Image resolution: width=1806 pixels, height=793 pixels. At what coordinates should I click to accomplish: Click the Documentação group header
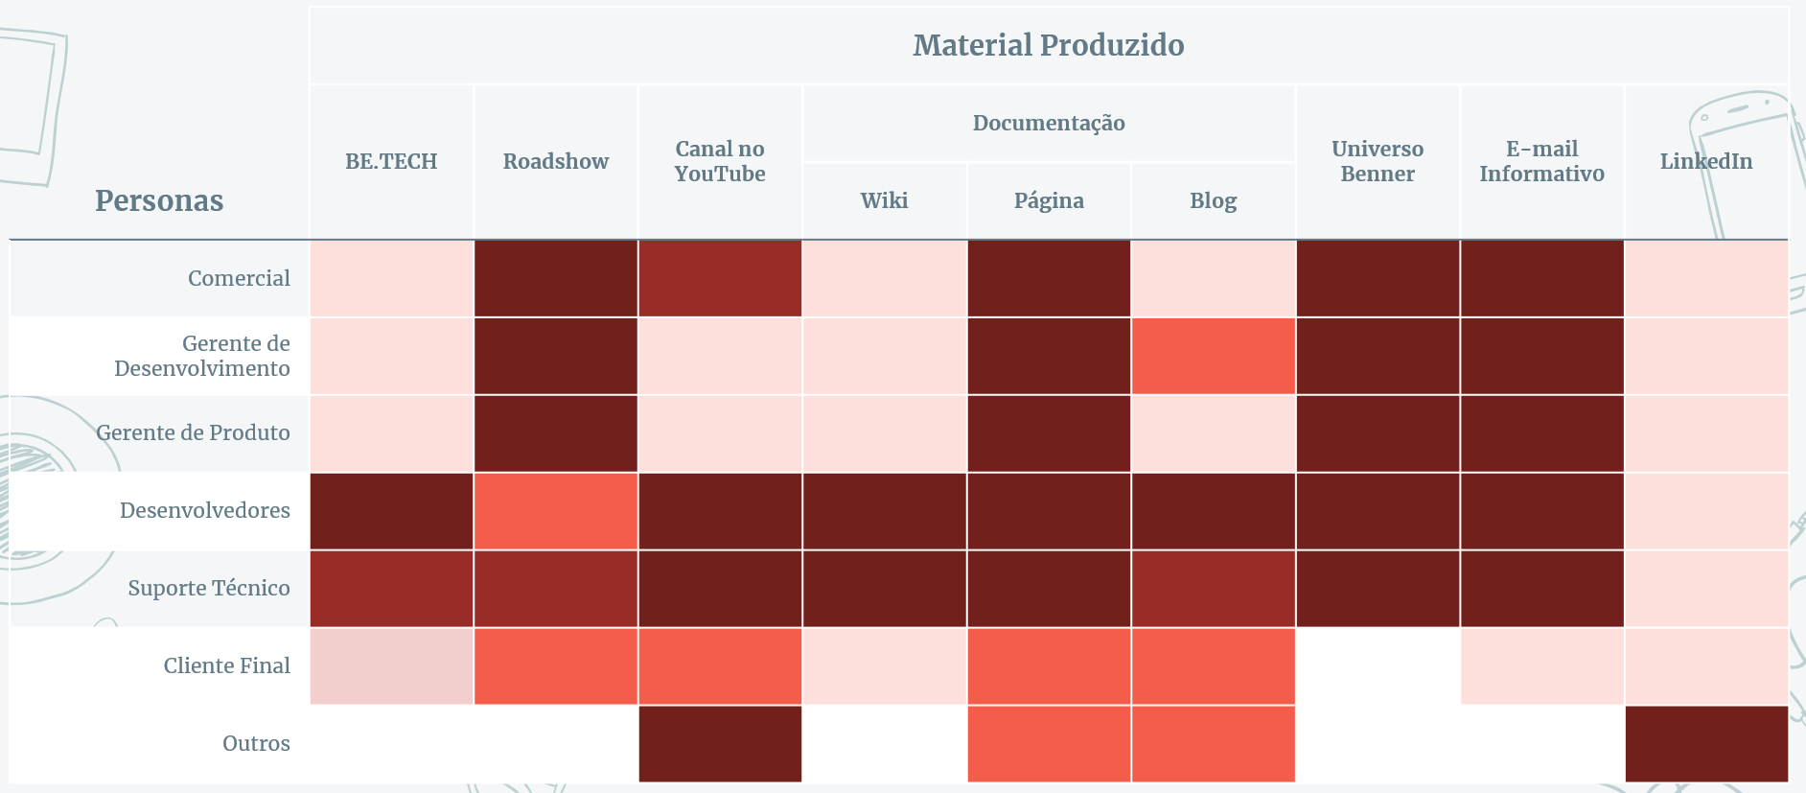point(1049,123)
